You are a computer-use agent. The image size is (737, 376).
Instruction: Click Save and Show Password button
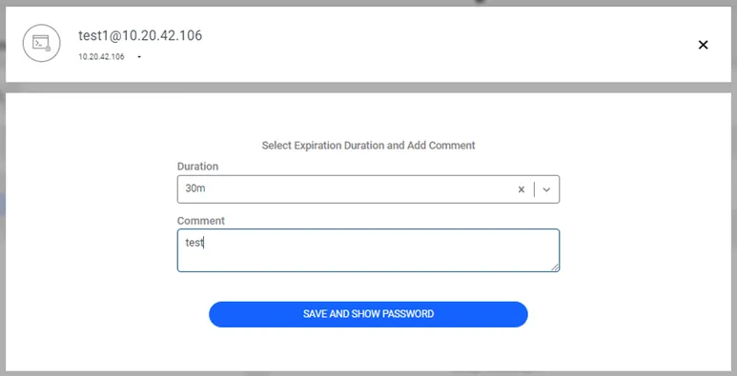[368, 314]
